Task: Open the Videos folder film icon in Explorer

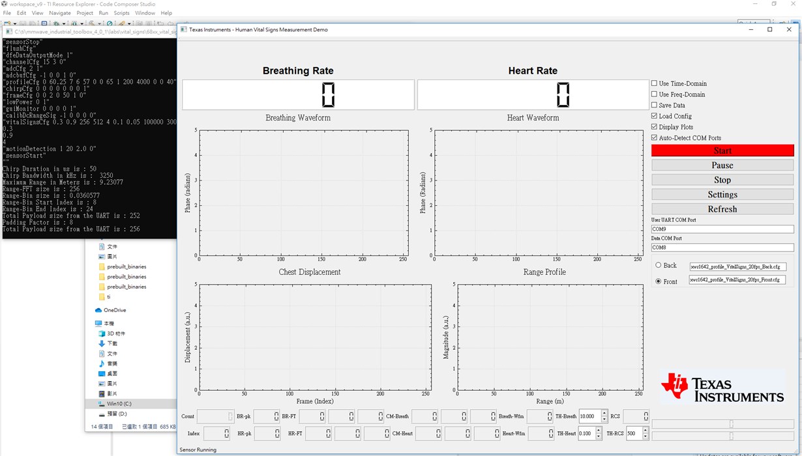Action: pos(101,393)
